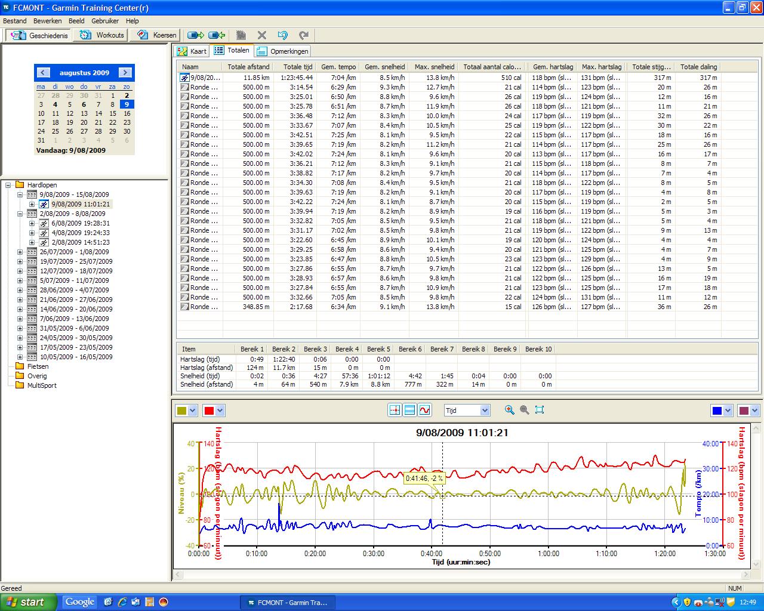Click the greyed-out merge activities toolbar icon
Image resolution: width=764 pixels, height=611 pixels.
[x=241, y=35]
